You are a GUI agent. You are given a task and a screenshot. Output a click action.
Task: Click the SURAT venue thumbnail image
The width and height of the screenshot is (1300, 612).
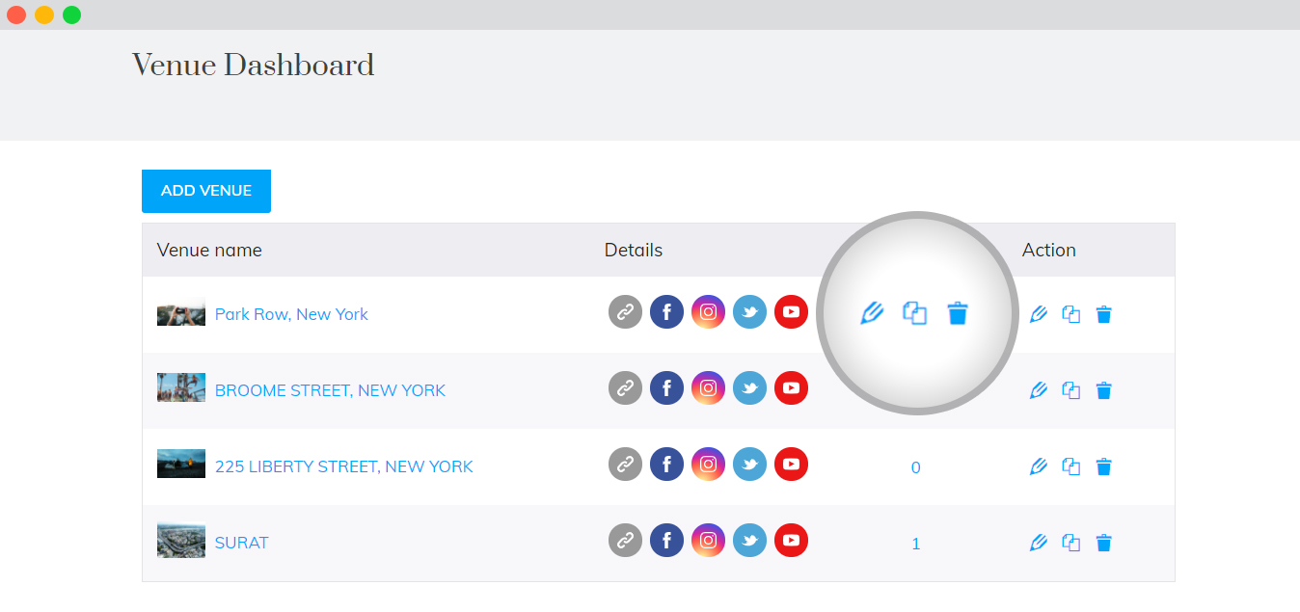pyautogui.click(x=181, y=541)
